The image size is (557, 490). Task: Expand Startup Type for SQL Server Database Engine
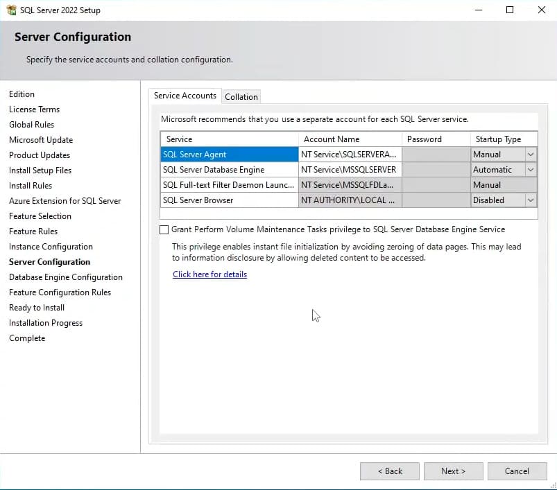click(531, 170)
